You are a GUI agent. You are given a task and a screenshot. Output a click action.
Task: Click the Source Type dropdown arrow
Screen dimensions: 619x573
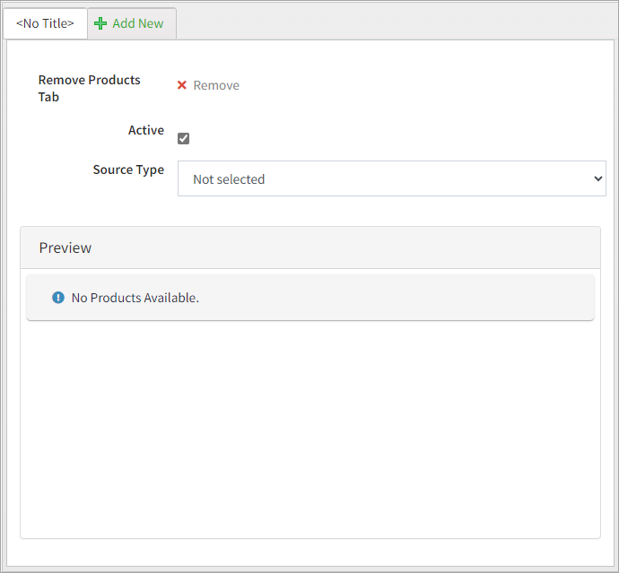(598, 178)
